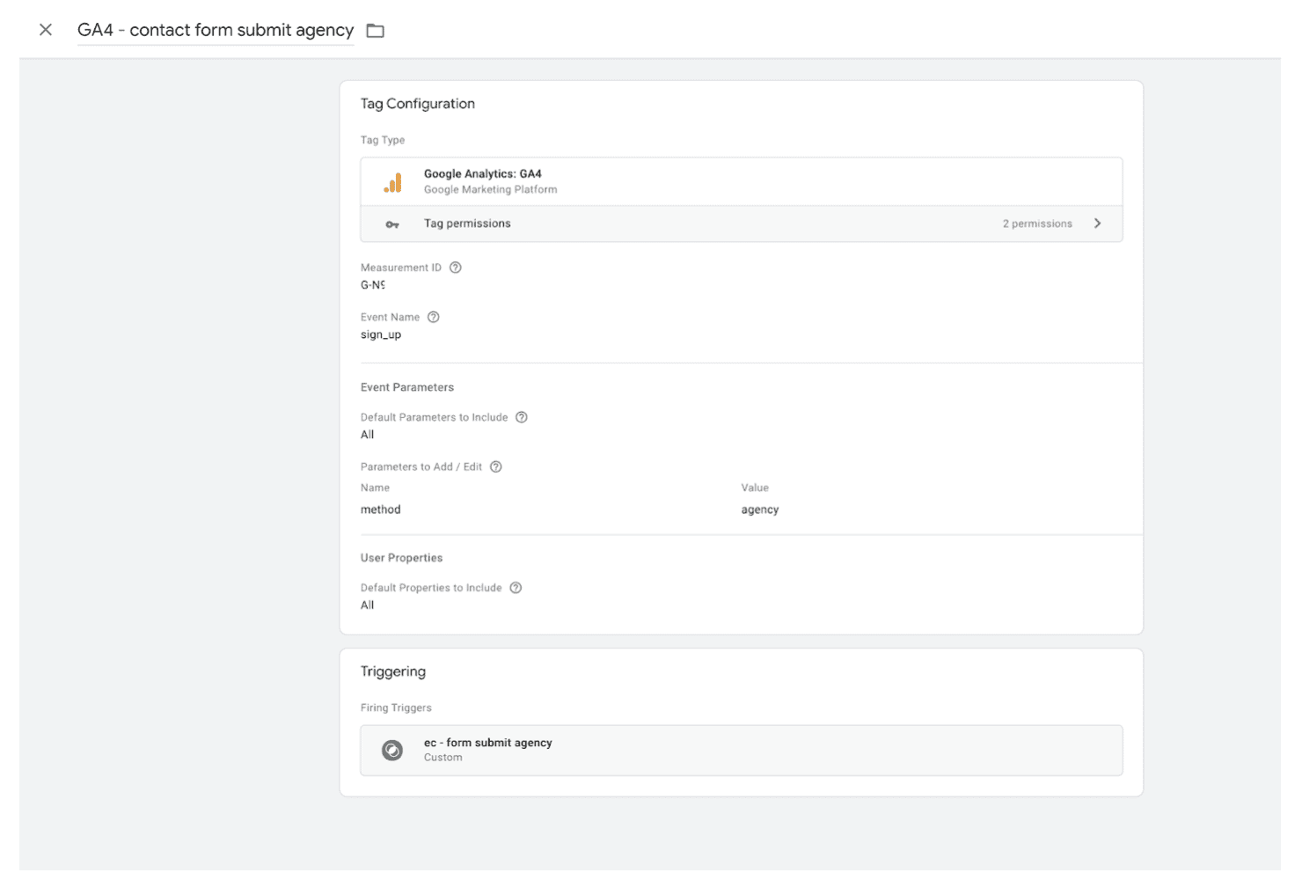Open help icon next to Measurement ID
Screen dimensions: 1302x880
pyautogui.click(x=456, y=268)
